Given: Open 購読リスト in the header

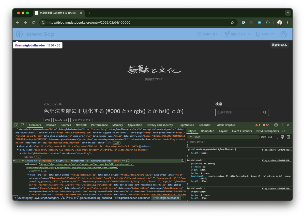Looking at the screenshot, I should (237, 34).
